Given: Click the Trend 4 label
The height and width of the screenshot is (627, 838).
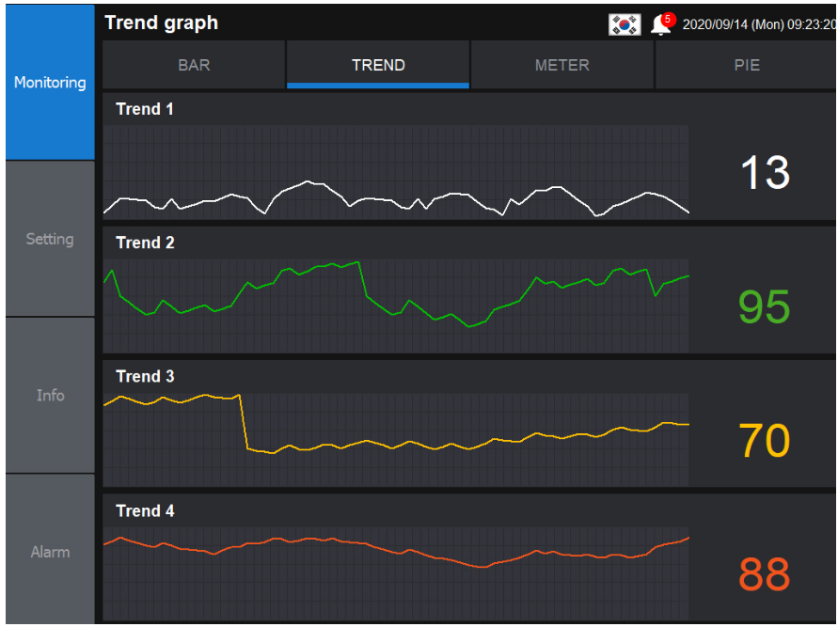Looking at the screenshot, I should pyautogui.click(x=145, y=511).
